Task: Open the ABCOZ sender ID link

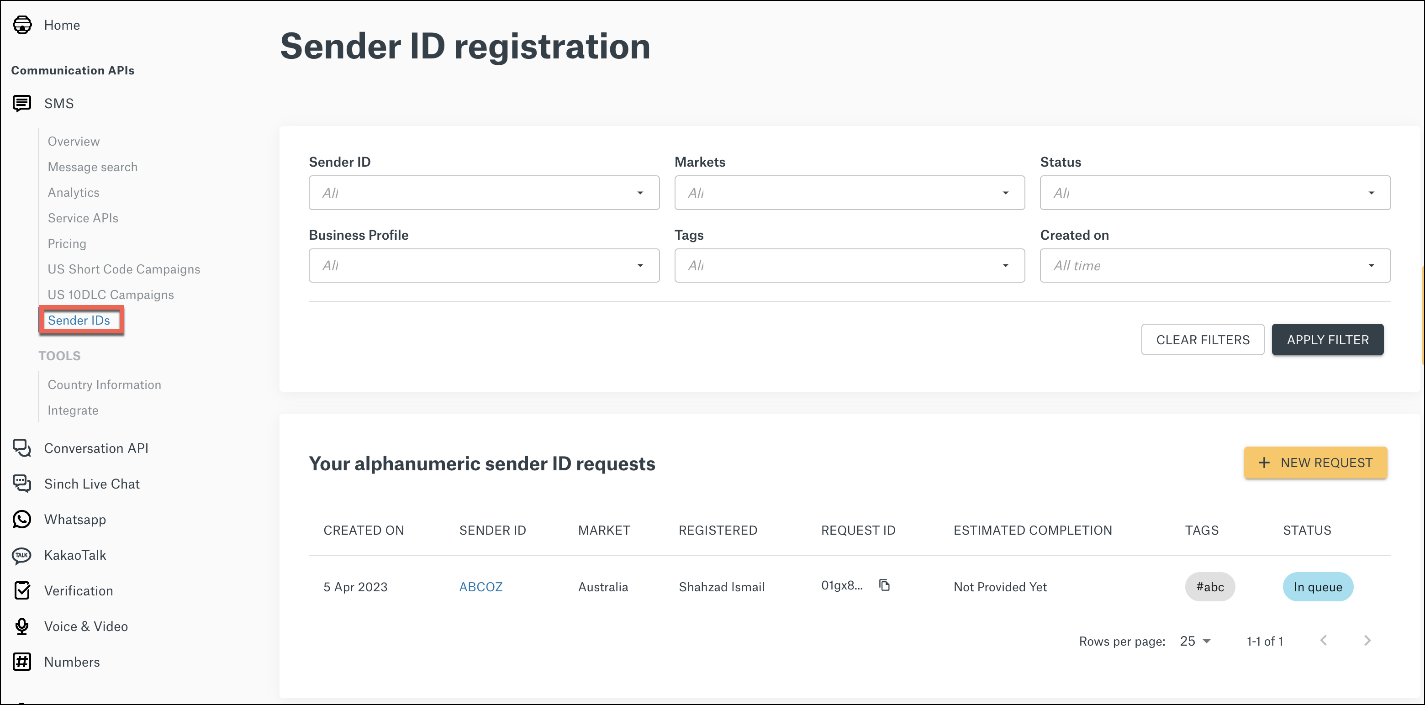Action: (481, 587)
